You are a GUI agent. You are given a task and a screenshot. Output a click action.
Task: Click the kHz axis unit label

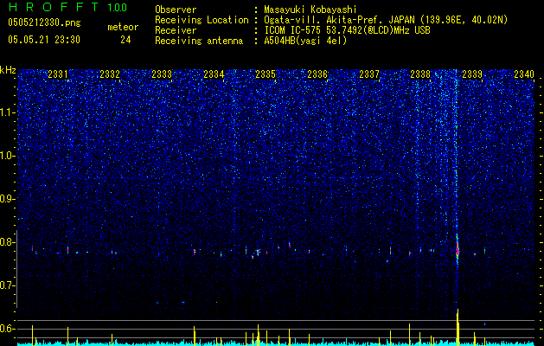(x=8, y=70)
